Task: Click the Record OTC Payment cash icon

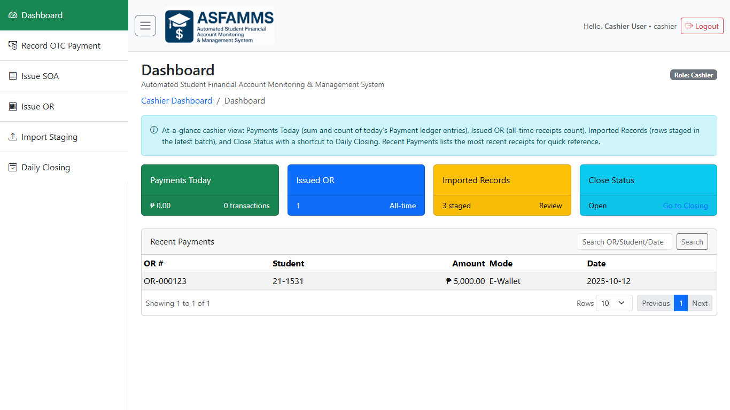Action: coord(13,46)
